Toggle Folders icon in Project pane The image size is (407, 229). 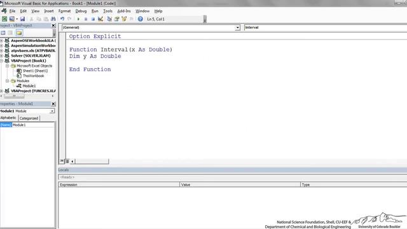click(19, 32)
